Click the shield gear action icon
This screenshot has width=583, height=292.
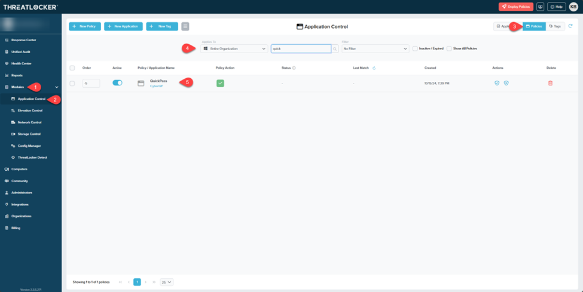(506, 83)
